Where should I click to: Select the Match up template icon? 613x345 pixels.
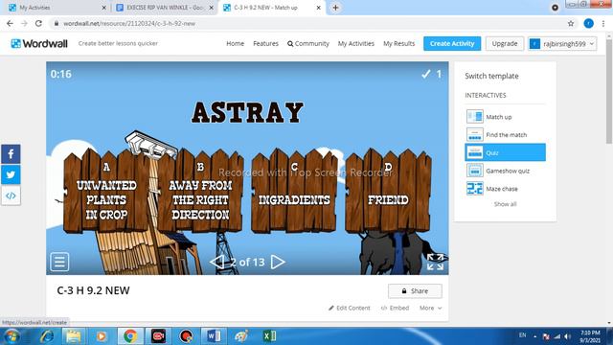click(475, 117)
